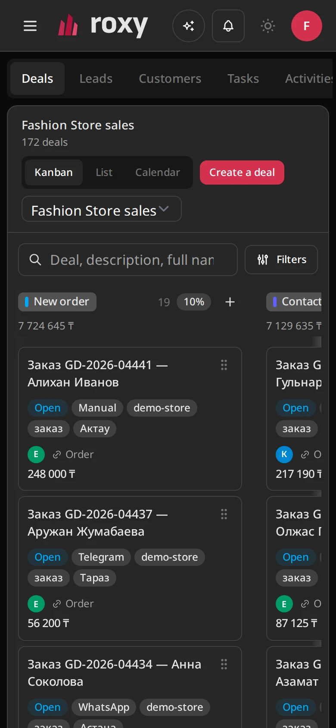Open drag handle on order GD-2026-04437
The image size is (336, 728).
tap(224, 514)
